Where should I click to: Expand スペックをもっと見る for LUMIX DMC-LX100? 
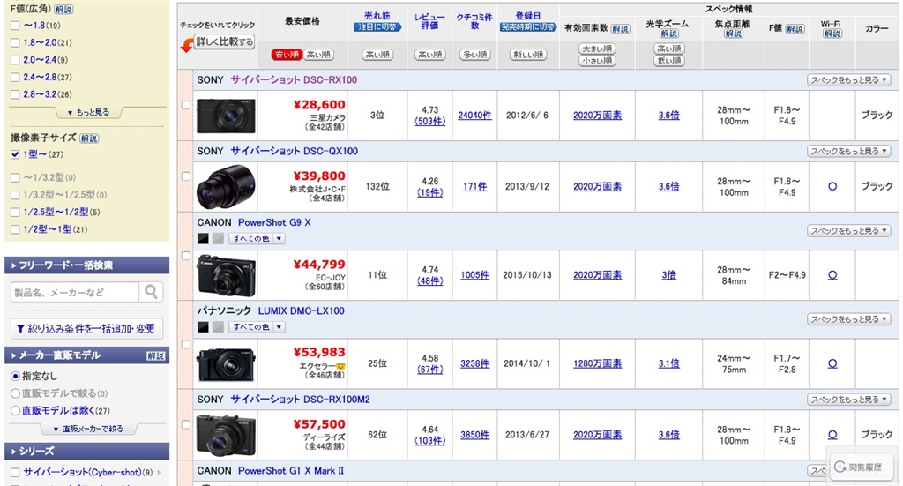849,319
